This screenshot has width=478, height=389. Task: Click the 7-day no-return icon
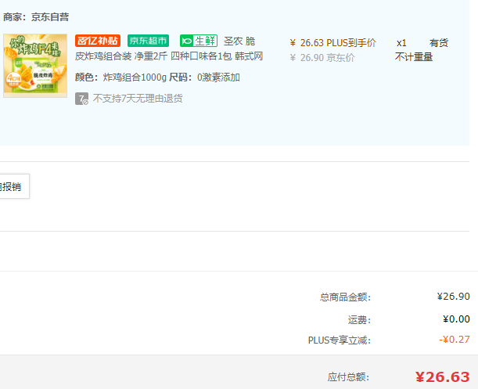point(81,99)
